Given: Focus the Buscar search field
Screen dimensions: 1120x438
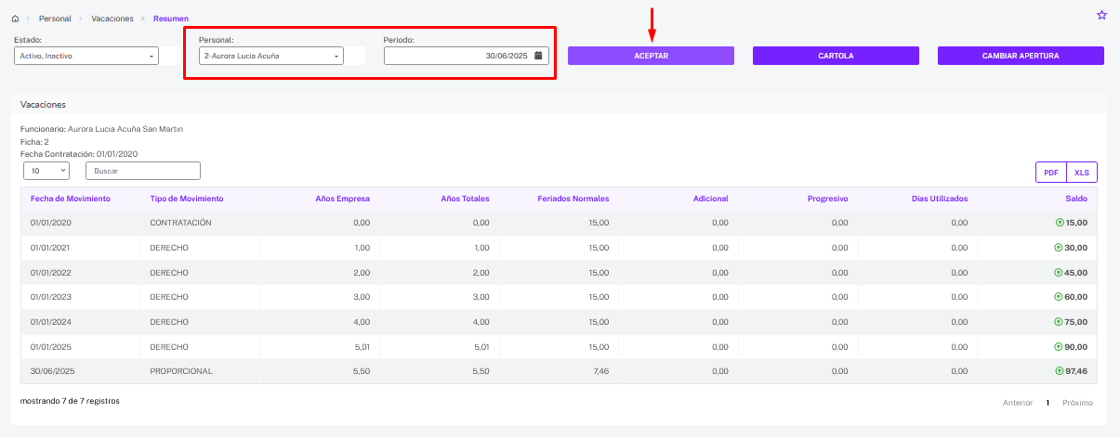Looking at the screenshot, I should (143, 171).
